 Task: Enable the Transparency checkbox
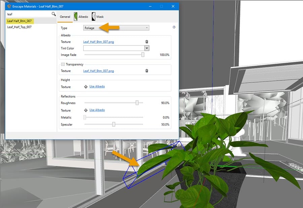coord(63,64)
